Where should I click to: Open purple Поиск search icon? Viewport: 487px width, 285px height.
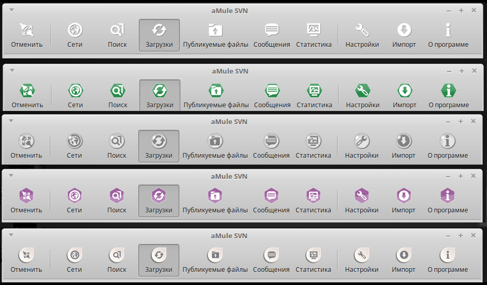point(116,196)
